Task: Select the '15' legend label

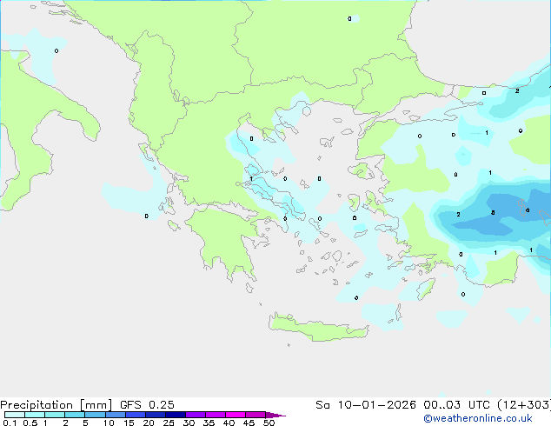Action: pos(129,423)
